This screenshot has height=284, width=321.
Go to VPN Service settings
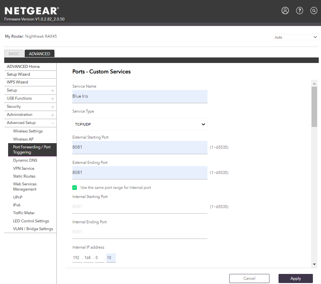coord(24,168)
